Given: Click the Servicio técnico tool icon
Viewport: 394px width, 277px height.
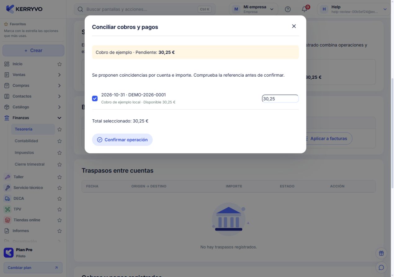Looking at the screenshot, I should (x=7, y=188).
